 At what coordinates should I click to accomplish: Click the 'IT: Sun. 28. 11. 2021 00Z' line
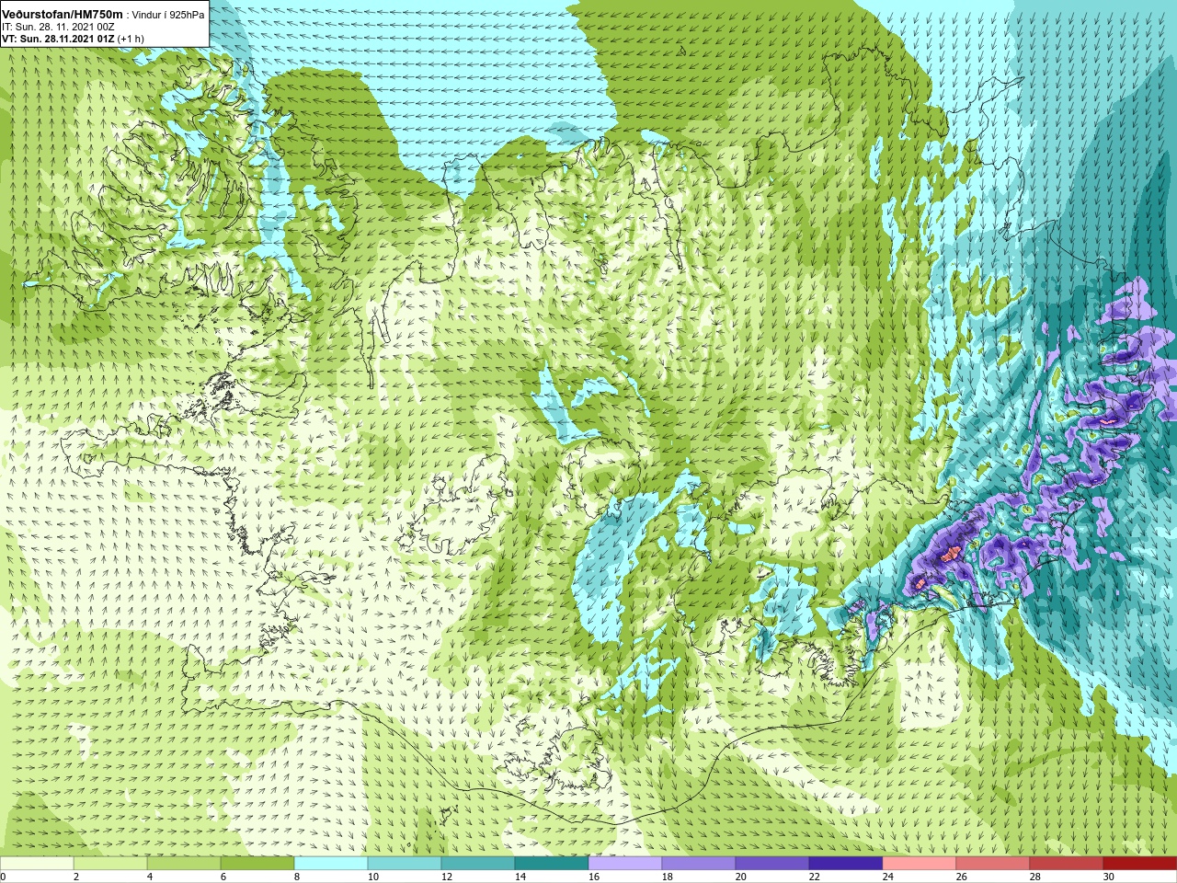pos(59,28)
